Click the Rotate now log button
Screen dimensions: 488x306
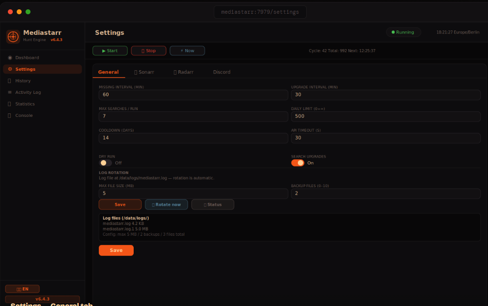pyautogui.click(x=166, y=204)
